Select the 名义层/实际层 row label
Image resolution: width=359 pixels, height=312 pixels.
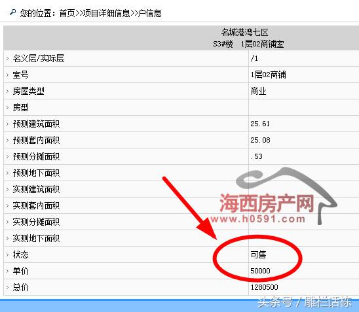click(38, 58)
